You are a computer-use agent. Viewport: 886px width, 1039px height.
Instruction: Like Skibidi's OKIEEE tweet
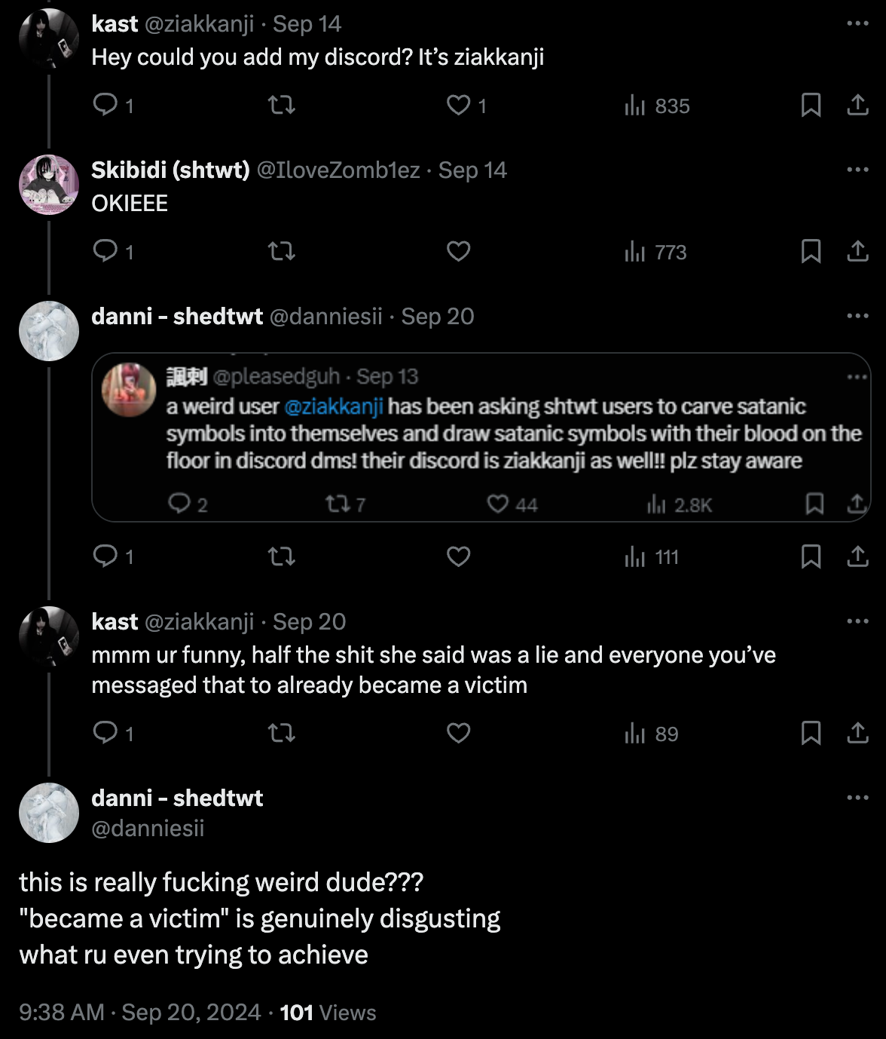458,251
